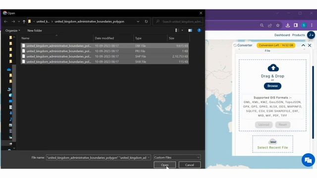Open the Custom Files type dropdown

pos(177,157)
